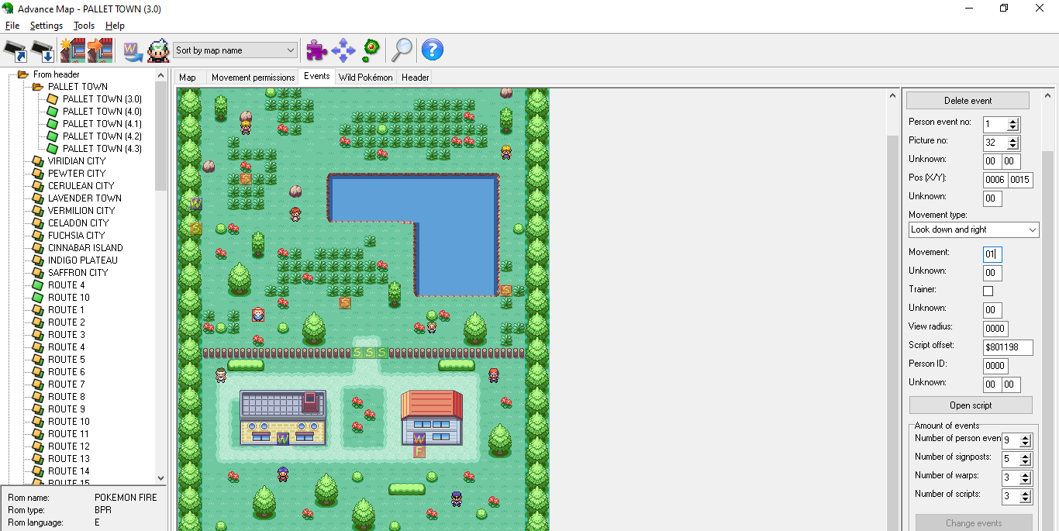Viewport: 1059px width, 531px height.
Task: Open the magnifying glass zoom tool
Action: click(x=402, y=50)
